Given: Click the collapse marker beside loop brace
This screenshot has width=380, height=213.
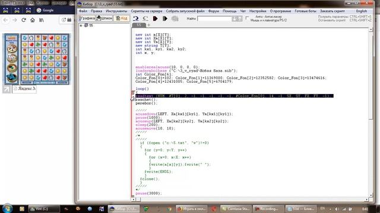Looking at the screenshot, I should click(x=133, y=92).
